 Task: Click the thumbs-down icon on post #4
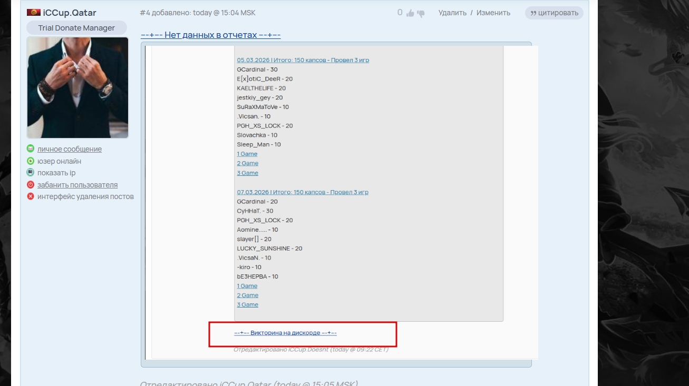(421, 14)
